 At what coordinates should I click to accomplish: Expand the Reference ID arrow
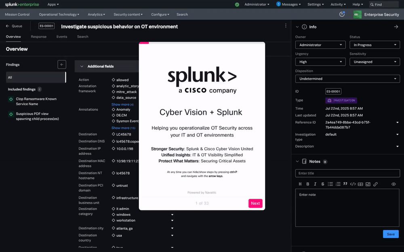397,123
